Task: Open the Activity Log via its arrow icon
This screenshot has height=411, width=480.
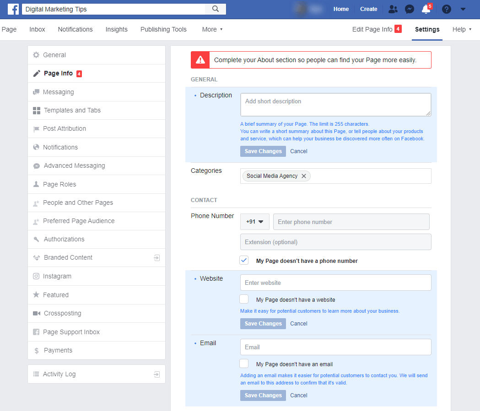Action: [156, 374]
